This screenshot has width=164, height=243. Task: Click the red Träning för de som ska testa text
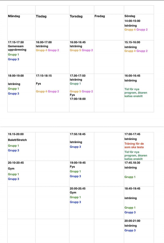(x=134, y=145)
